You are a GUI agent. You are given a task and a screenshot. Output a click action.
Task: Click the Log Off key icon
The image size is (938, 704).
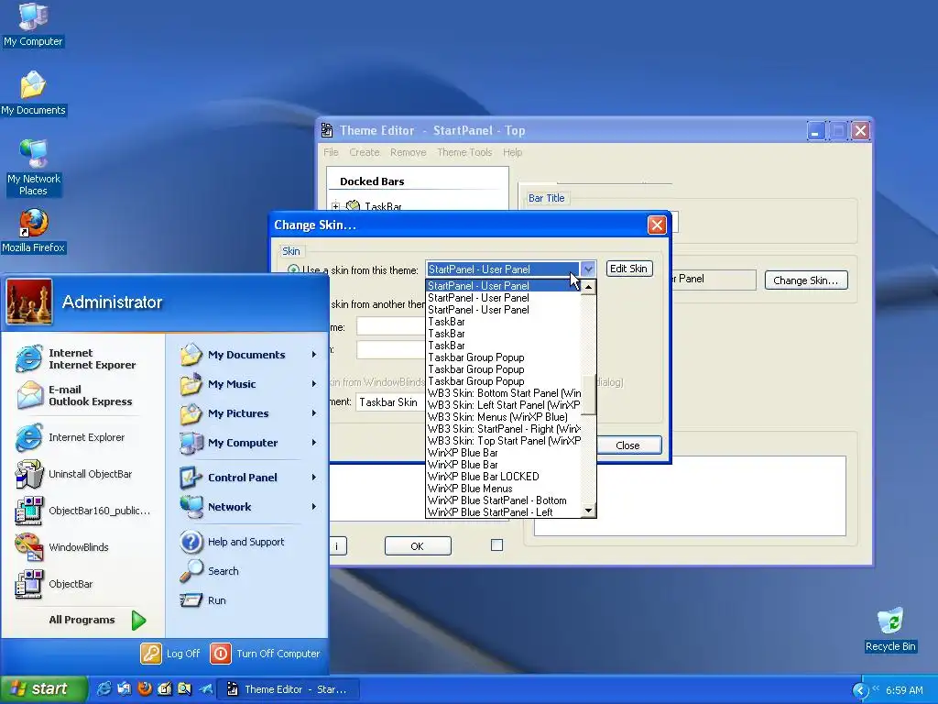pos(151,654)
